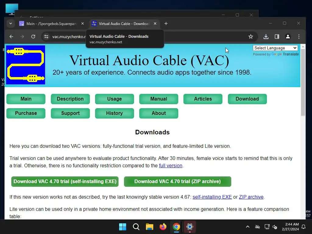Click the OneDrive cloud tray icon
The image size is (312, 234).
point(257,227)
